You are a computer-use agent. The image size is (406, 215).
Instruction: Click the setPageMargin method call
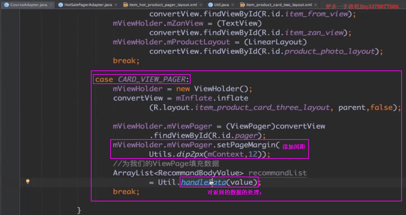[246, 145]
